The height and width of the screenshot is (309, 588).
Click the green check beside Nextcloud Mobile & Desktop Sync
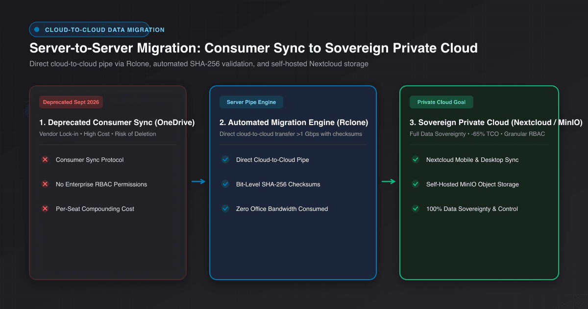pos(416,160)
